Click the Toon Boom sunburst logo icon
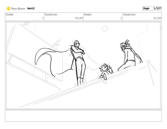Viewport: 167px width, 129px height. [8, 9]
